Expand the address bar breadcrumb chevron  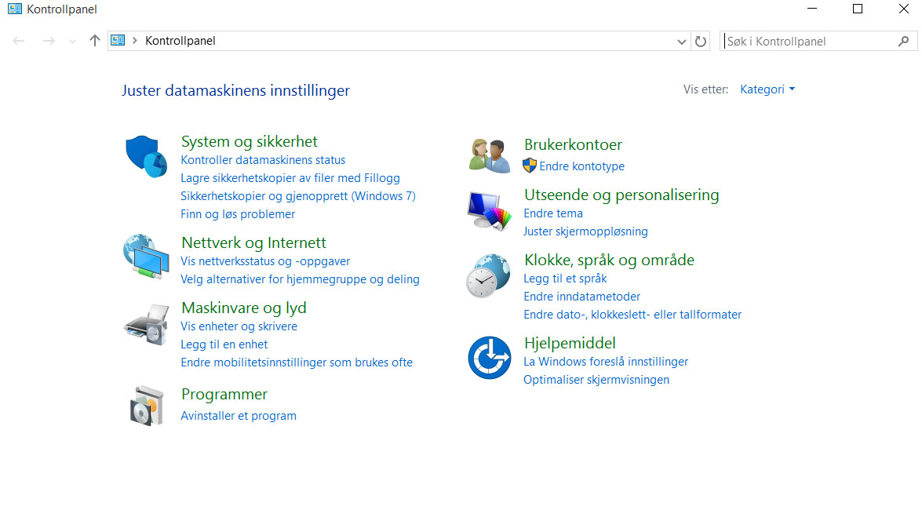point(135,41)
